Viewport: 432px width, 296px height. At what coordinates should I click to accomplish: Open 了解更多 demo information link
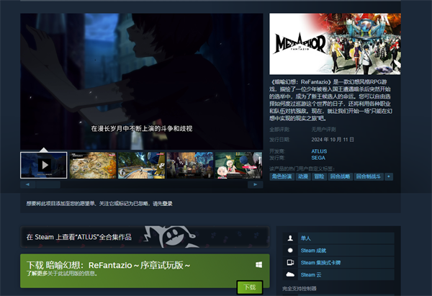[37, 274]
